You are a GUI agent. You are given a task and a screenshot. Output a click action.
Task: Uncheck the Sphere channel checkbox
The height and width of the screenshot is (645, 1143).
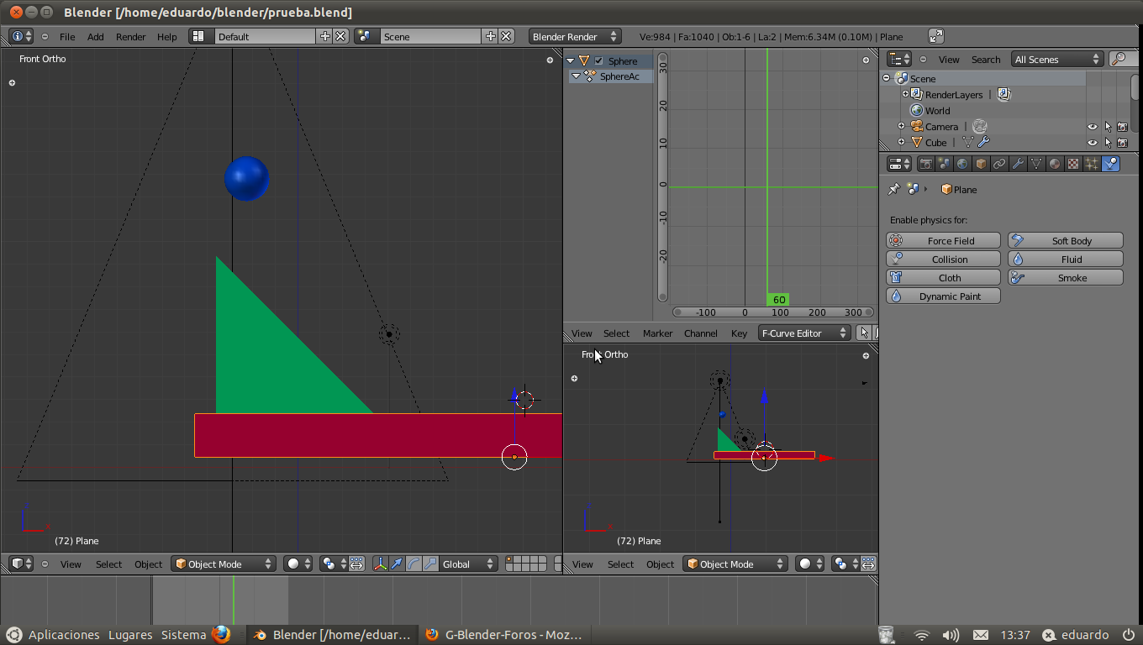pyautogui.click(x=598, y=61)
